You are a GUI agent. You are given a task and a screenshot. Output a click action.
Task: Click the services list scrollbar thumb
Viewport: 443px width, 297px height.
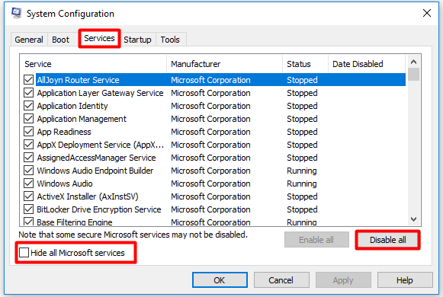413,74
